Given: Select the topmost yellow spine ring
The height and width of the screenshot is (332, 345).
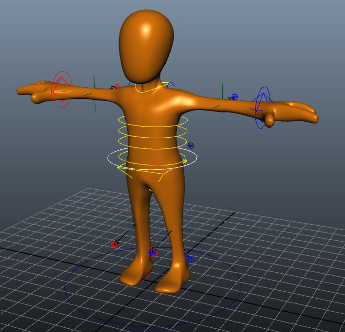Looking at the screenshot, I should pyautogui.click(x=153, y=121).
